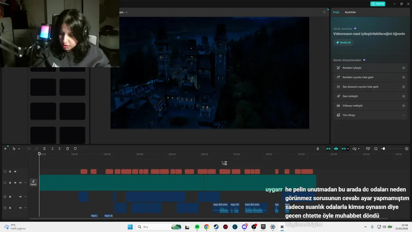The image size is (412, 232).
Task: Enable Sesi netleştir option
Action: coord(404,96)
